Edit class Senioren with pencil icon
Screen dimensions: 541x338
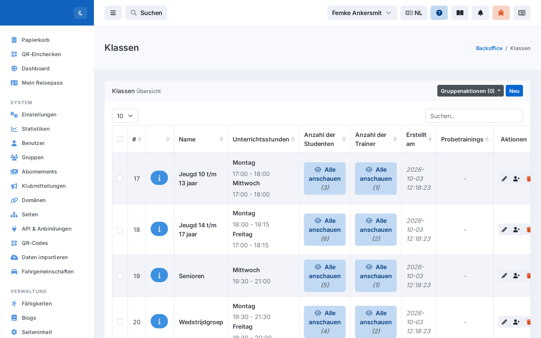504,276
